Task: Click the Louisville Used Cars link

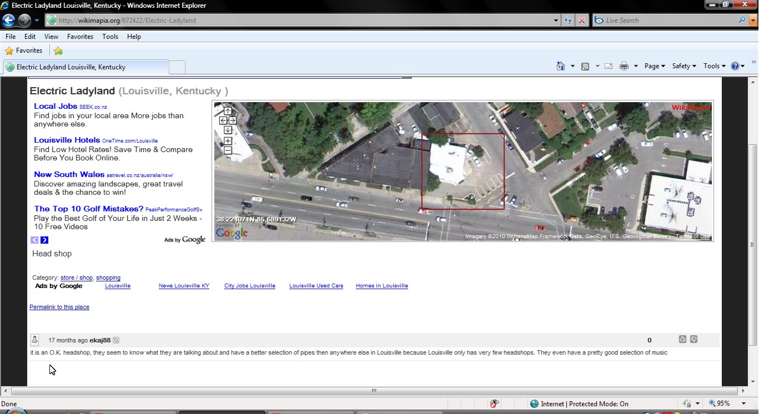Action: 316,286
